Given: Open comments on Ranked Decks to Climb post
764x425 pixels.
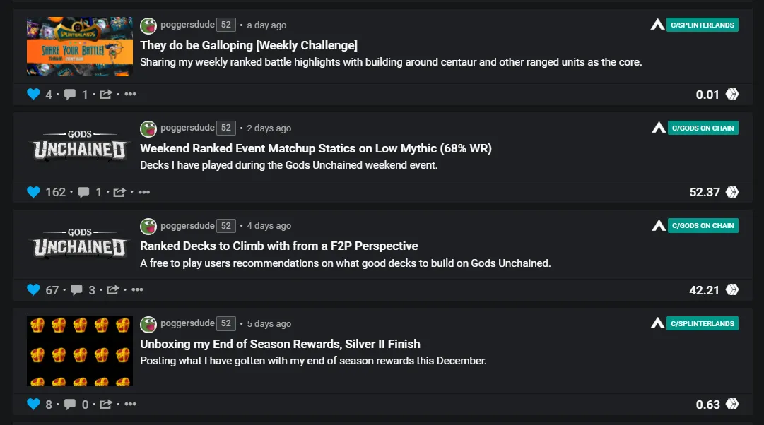Looking at the screenshot, I should [76, 289].
